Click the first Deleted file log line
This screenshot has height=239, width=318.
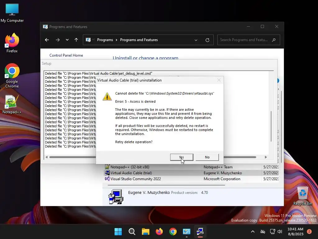98,73
